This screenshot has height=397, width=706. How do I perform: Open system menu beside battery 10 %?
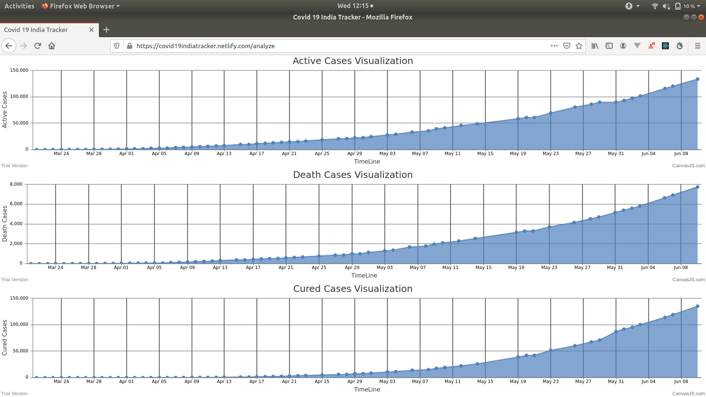click(x=699, y=6)
